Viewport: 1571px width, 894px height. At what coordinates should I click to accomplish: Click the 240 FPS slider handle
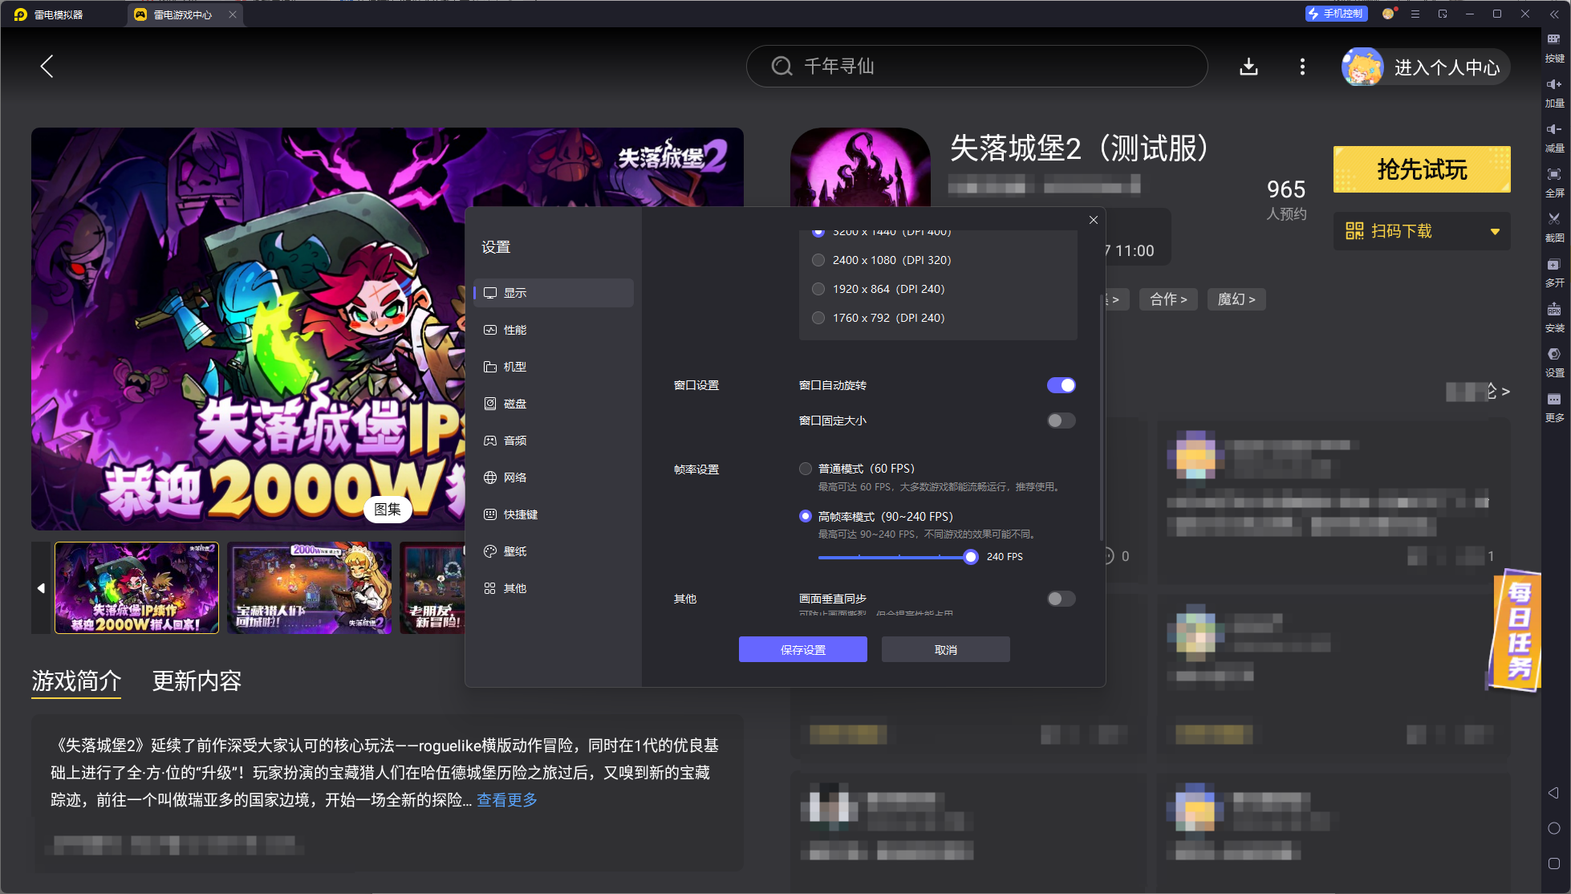pyautogui.click(x=971, y=557)
